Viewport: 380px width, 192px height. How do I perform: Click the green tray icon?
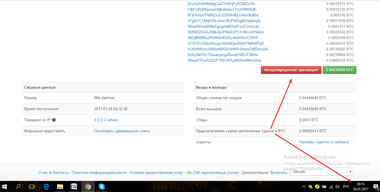pos(311,187)
